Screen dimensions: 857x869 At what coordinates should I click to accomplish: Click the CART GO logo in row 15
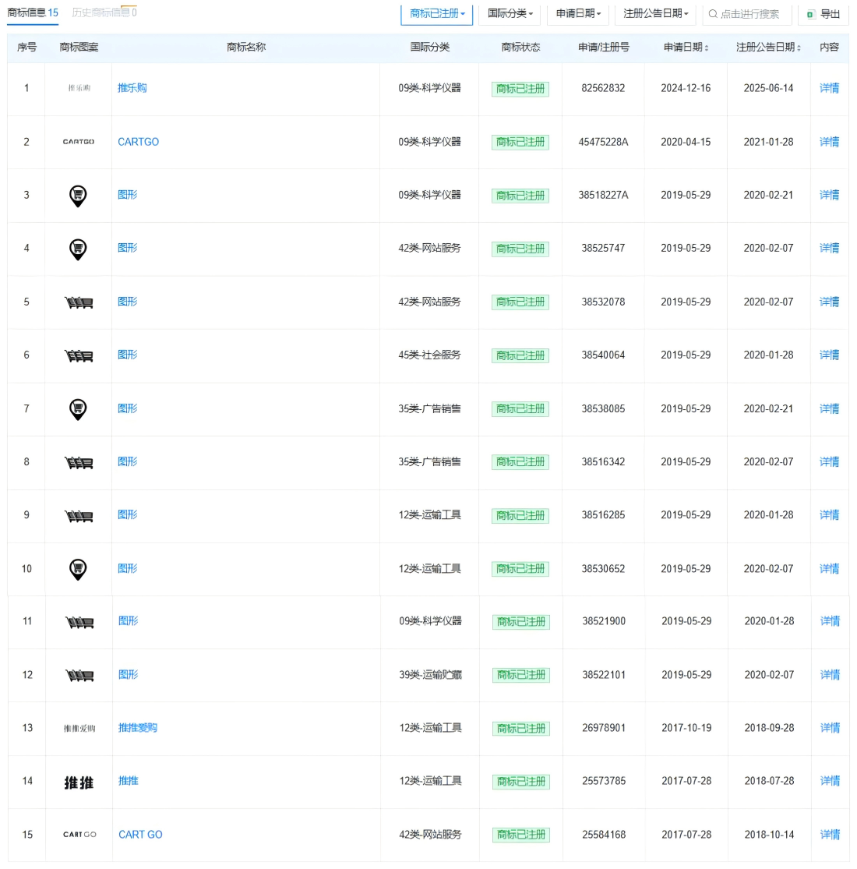coord(79,835)
